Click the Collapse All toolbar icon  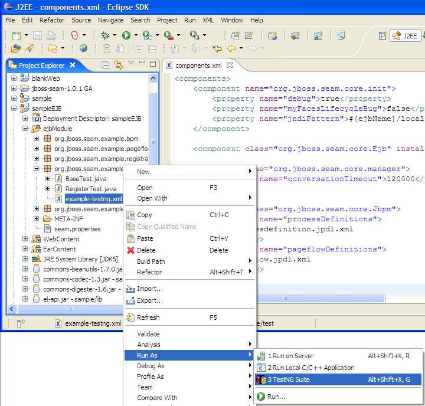click(152, 49)
